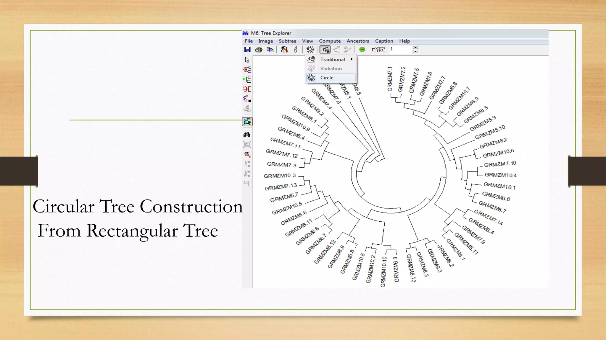Click the green clock timetree icon

click(362, 50)
